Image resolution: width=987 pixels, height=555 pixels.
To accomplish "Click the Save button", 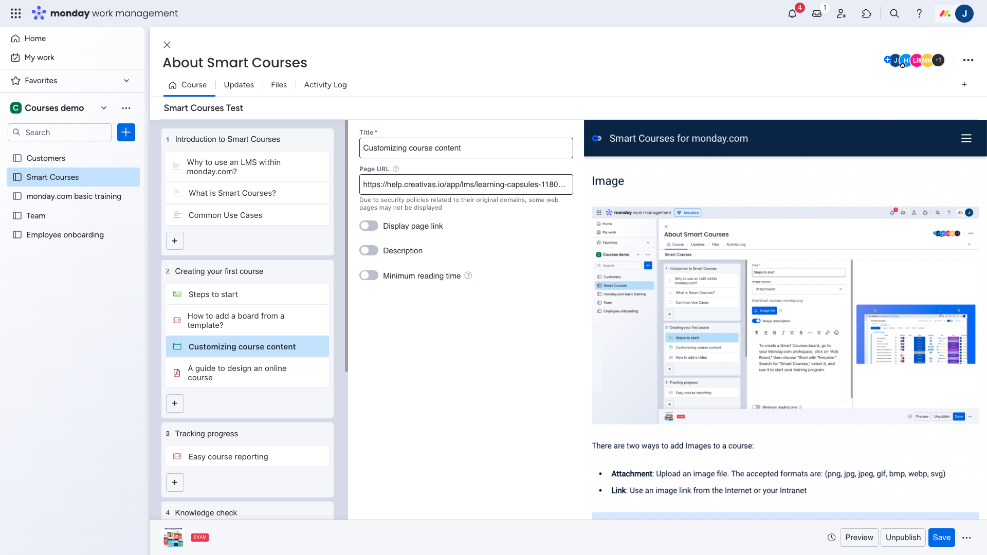I will pyautogui.click(x=942, y=538).
